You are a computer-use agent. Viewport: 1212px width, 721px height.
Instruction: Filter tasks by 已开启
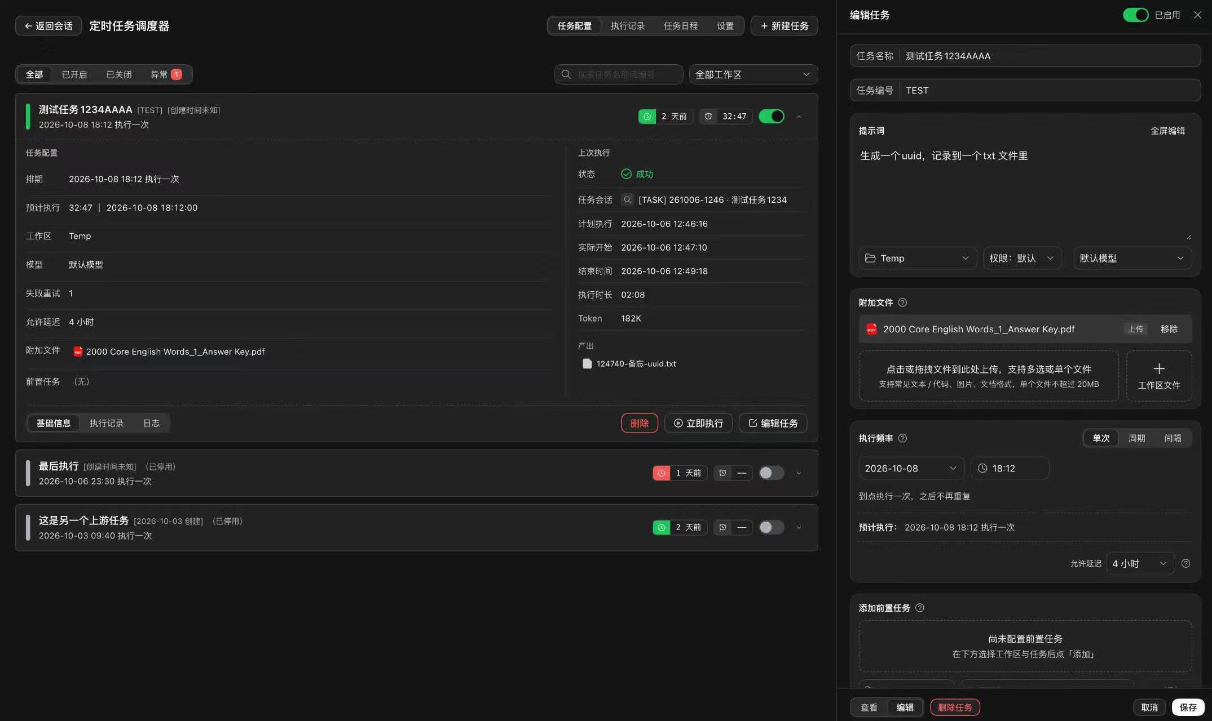coord(74,74)
